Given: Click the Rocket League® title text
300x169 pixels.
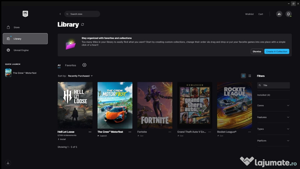Looking at the screenshot, I should (227, 132).
